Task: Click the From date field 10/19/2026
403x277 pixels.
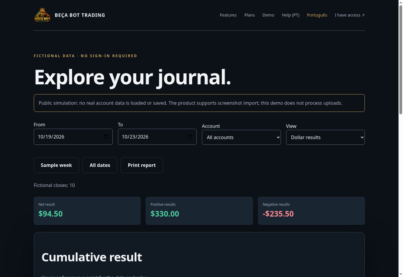Action: tap(73, 137)
